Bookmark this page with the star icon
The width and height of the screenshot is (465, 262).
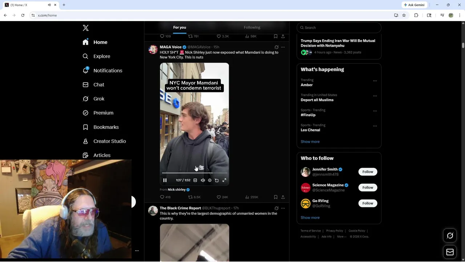[404, 15]
